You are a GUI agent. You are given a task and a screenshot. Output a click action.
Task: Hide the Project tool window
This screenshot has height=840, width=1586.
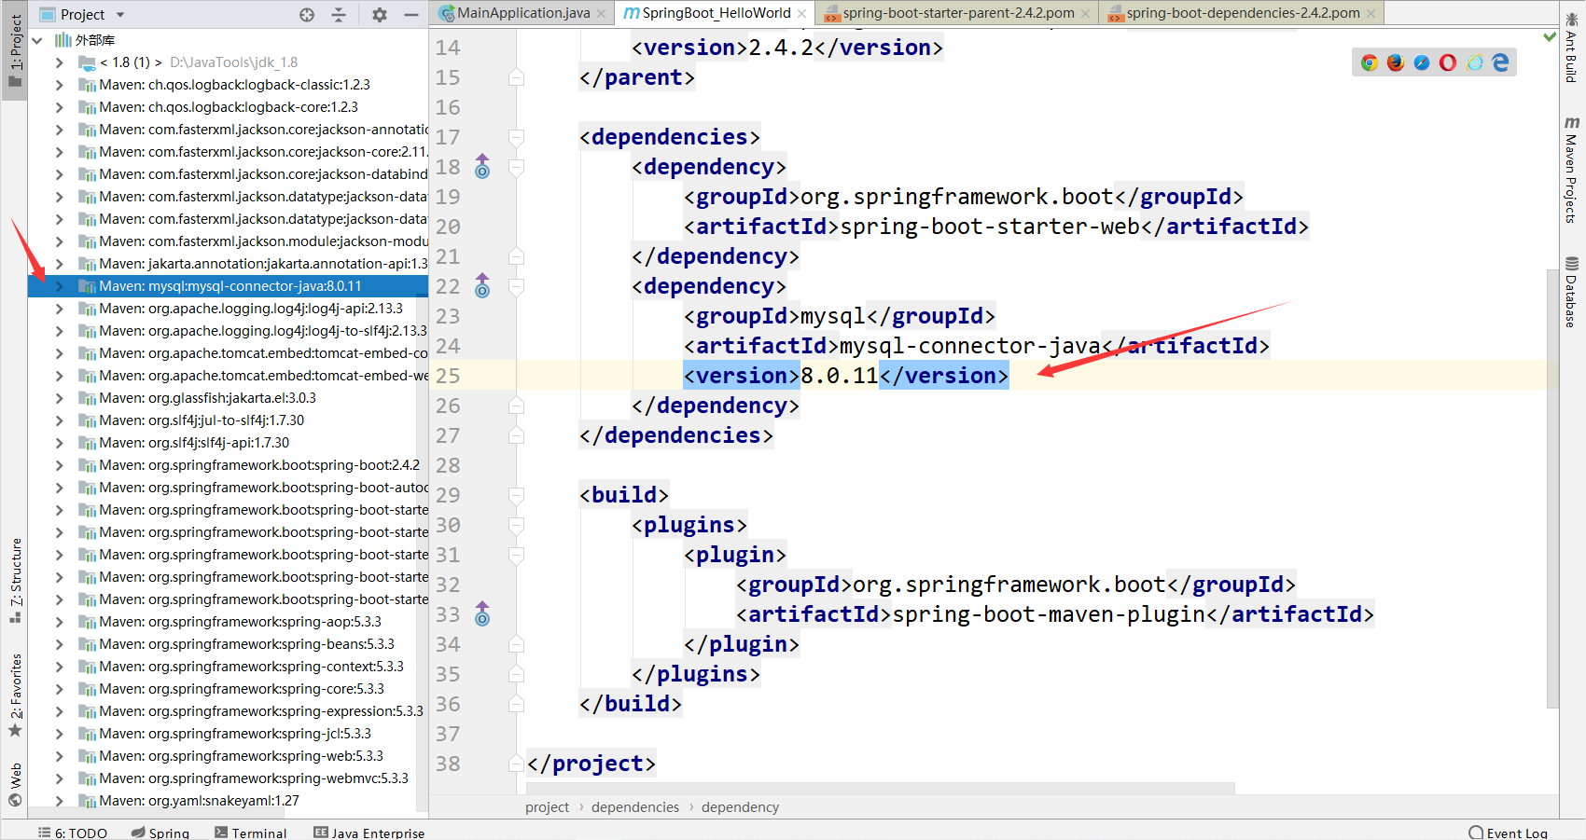coord(410,15)
